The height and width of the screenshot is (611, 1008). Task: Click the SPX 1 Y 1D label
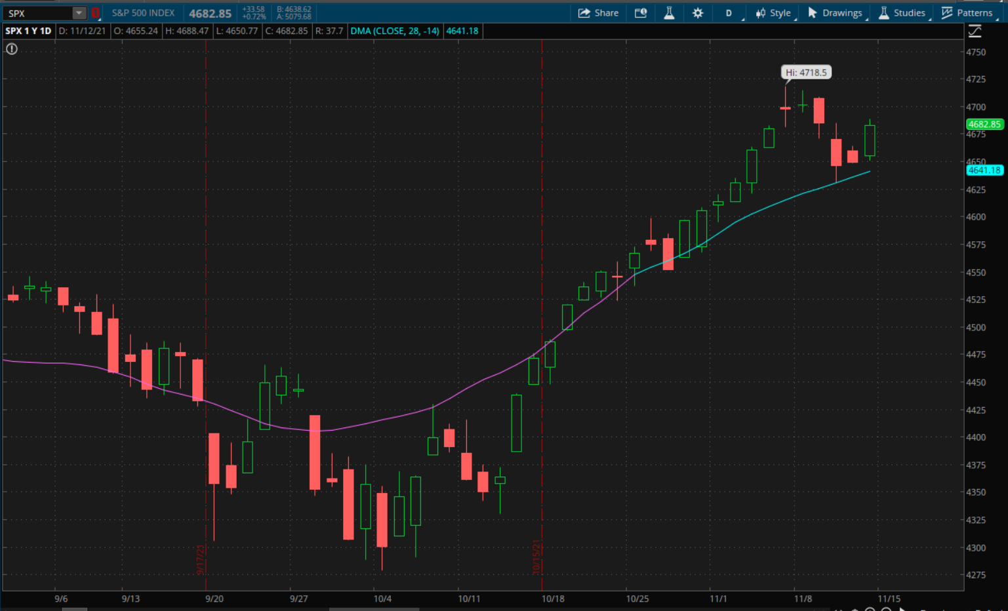pos(28,31)
